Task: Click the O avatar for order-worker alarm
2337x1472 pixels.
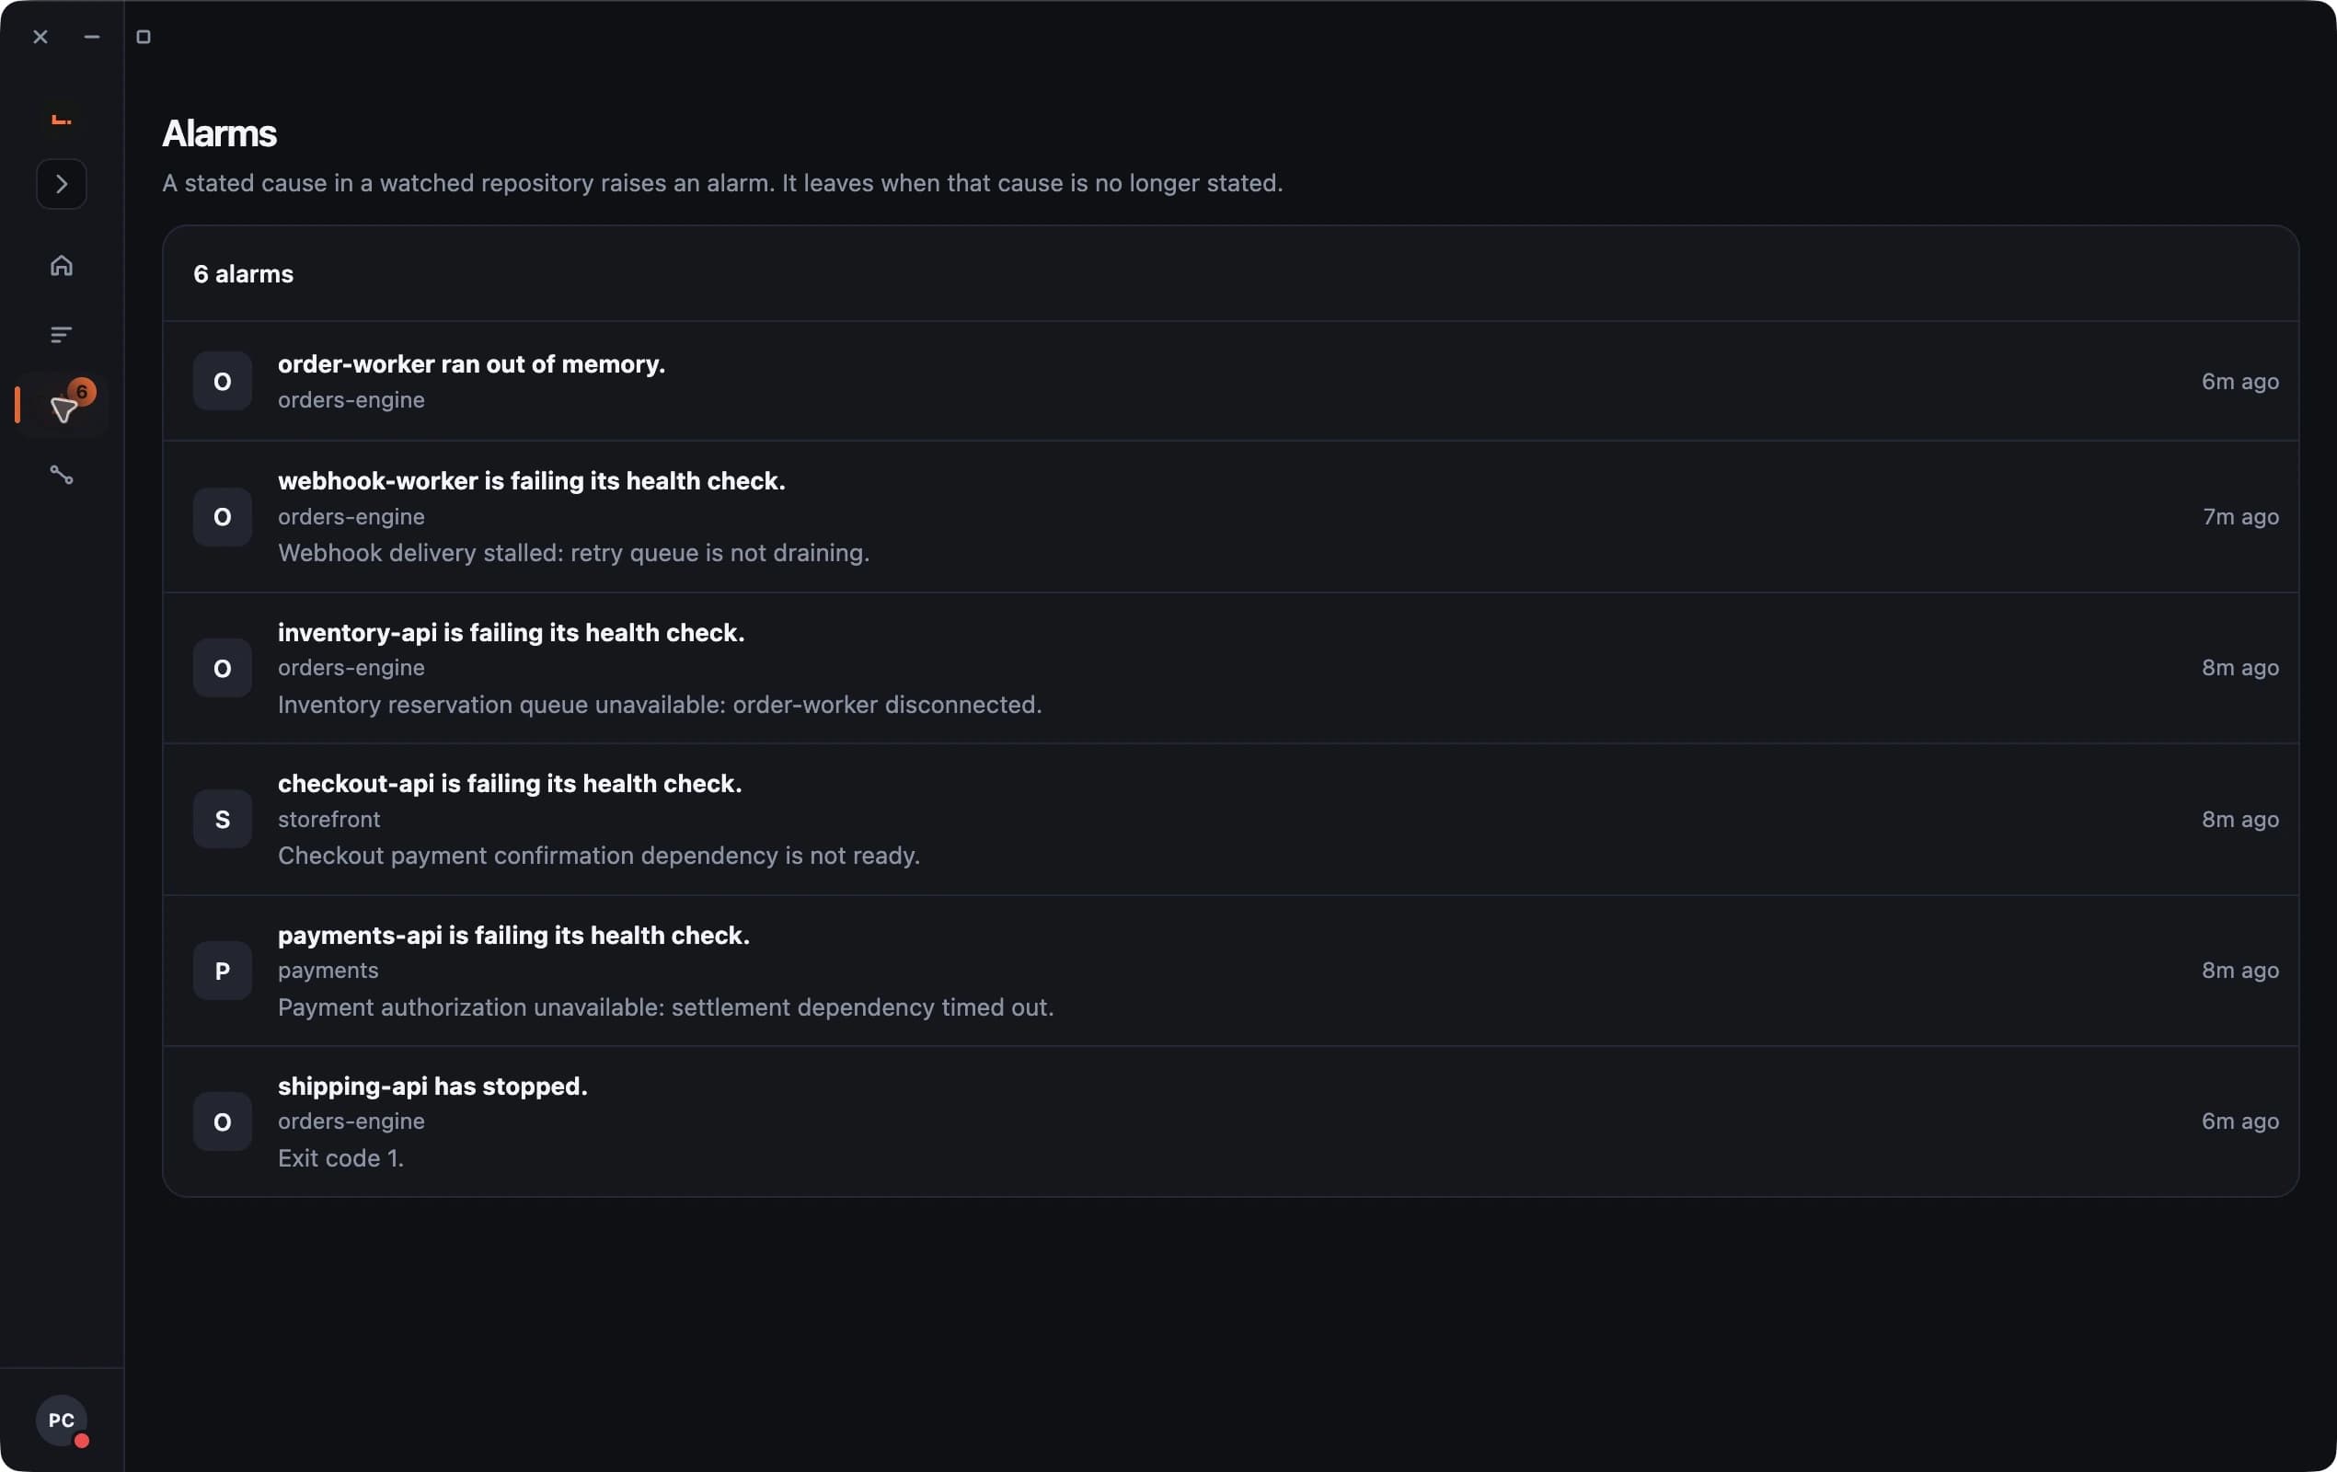Action: (x=223, y=382)
